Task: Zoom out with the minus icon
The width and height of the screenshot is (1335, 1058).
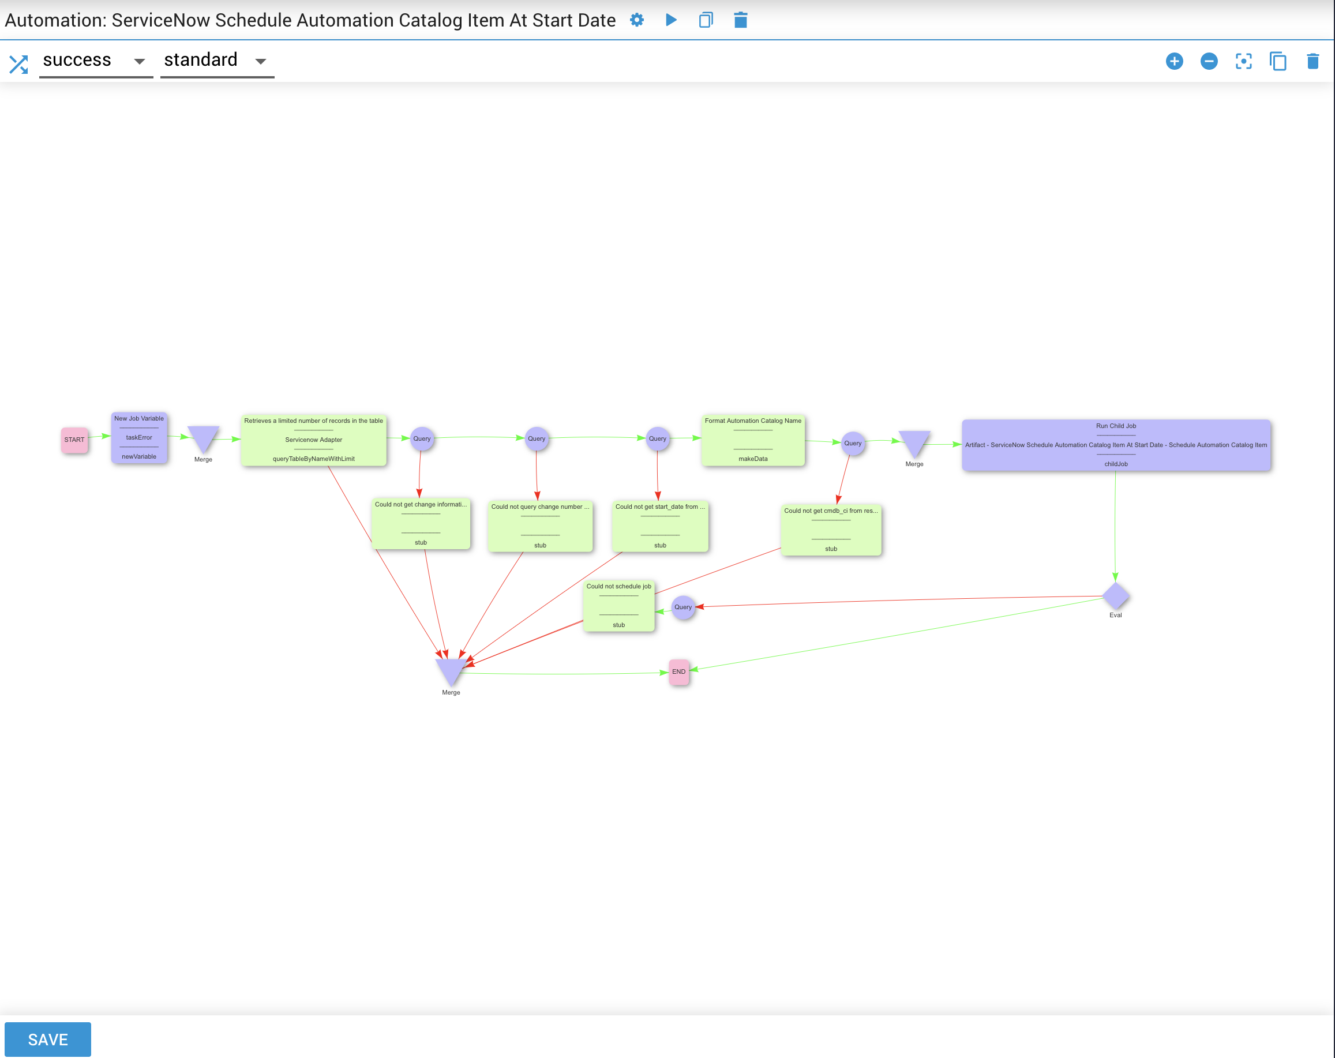Action: (x=1209, y=61)
